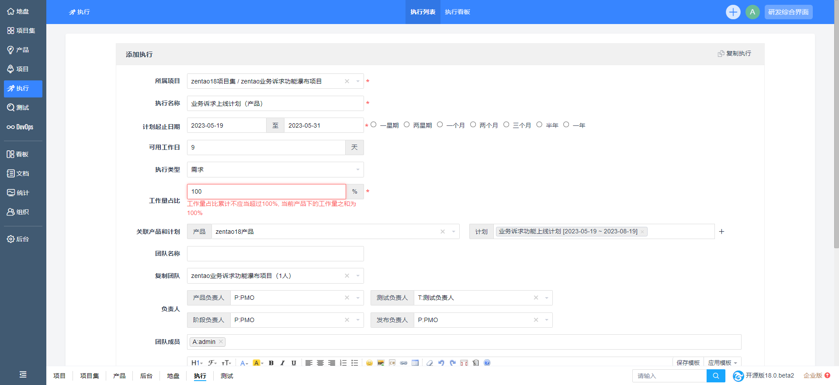
Task: Click the search magnifier button
Action: (x=715, y=376)
